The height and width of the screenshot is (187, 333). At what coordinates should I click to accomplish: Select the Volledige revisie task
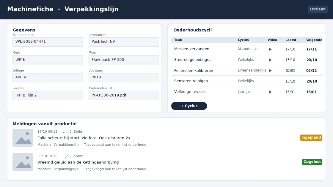(x=189, y=92)
